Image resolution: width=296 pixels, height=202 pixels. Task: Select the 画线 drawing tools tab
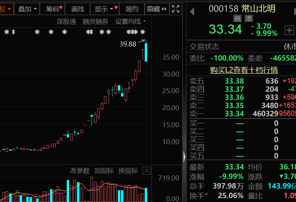(78, 9)
